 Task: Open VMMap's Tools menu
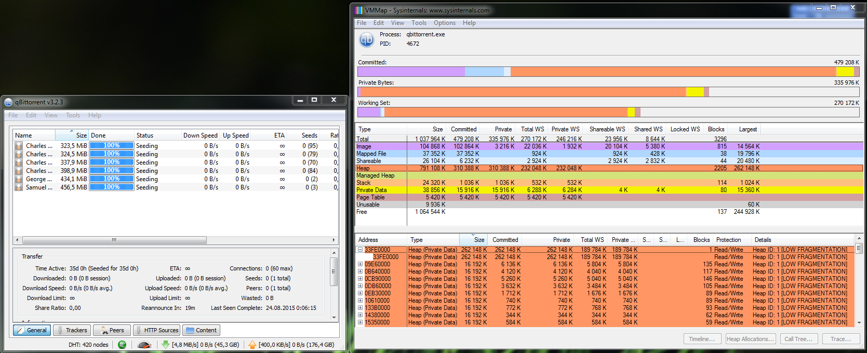click(419, 23)
